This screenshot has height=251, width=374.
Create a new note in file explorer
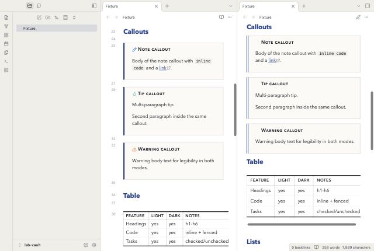[x=39, y=18]
